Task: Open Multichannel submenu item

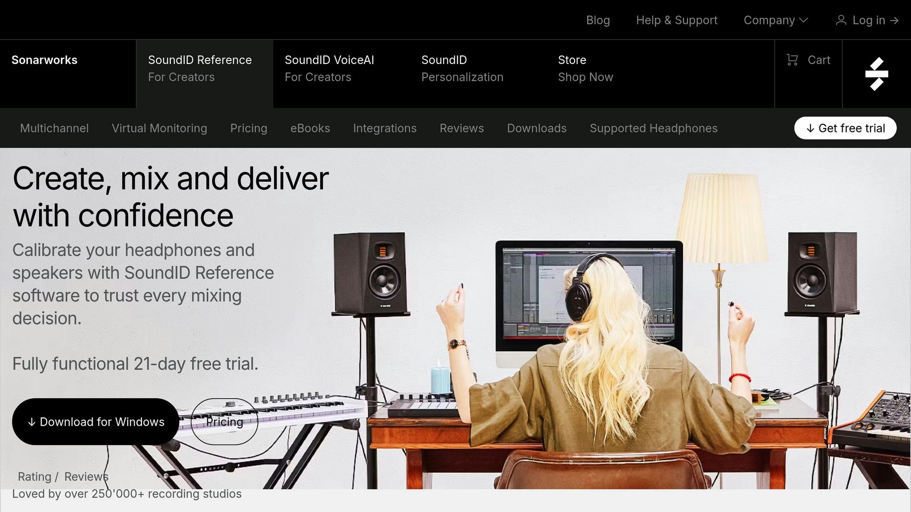Action: click(x=54, y=128)
